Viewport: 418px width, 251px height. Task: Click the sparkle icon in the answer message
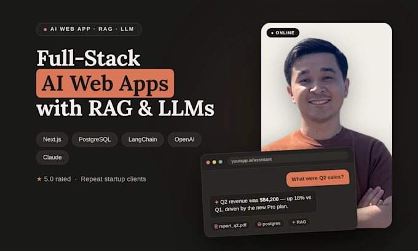coord(217,202)
